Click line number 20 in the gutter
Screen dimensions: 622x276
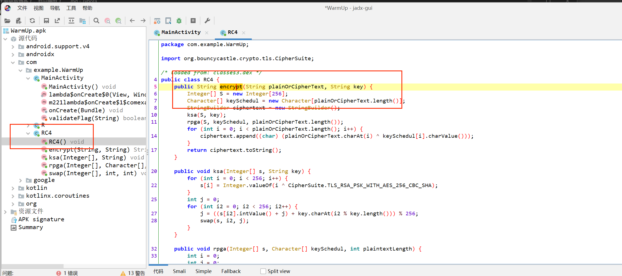(x=154, y=171)
